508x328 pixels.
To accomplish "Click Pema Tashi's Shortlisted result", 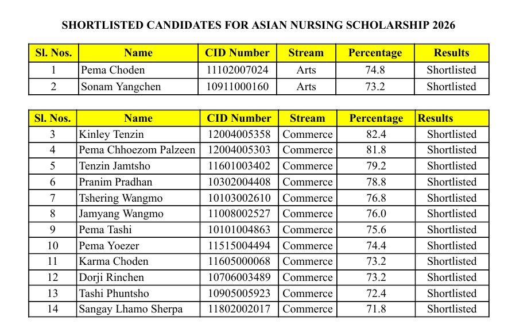I will [x=452, y=229].
